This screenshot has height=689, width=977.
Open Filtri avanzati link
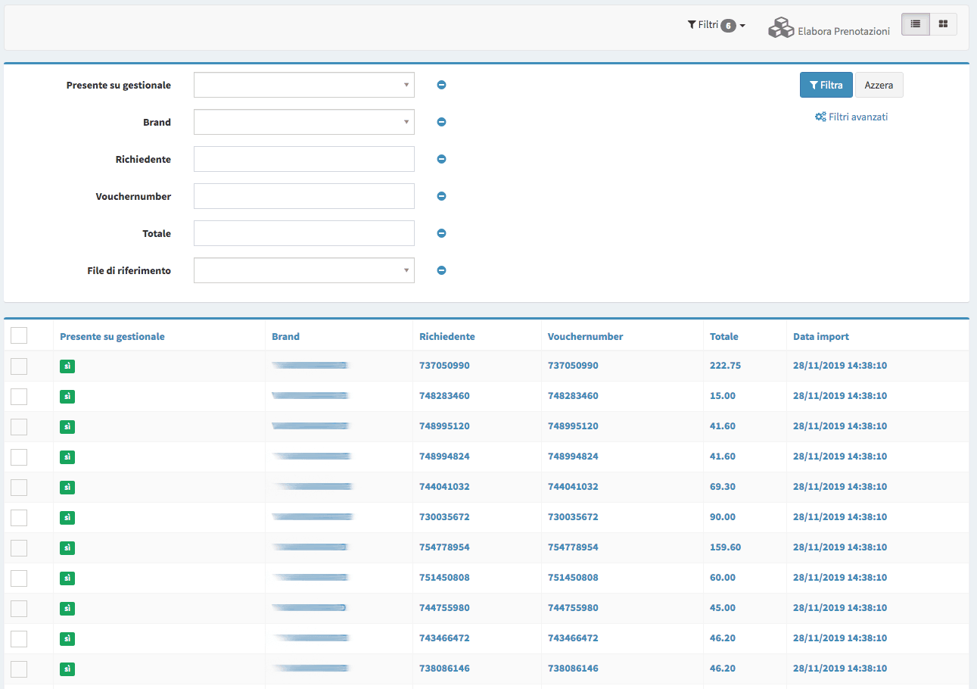pyautogui.click(x=851, y=117)
